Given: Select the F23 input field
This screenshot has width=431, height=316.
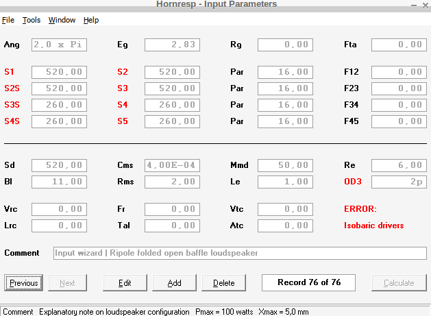Looking at the screenshot, I should point(399,88).
